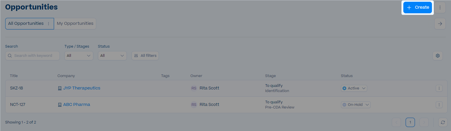451x131 pixels.
Task: Change the Active status of SKZ-18
Action: click(354, 88)
